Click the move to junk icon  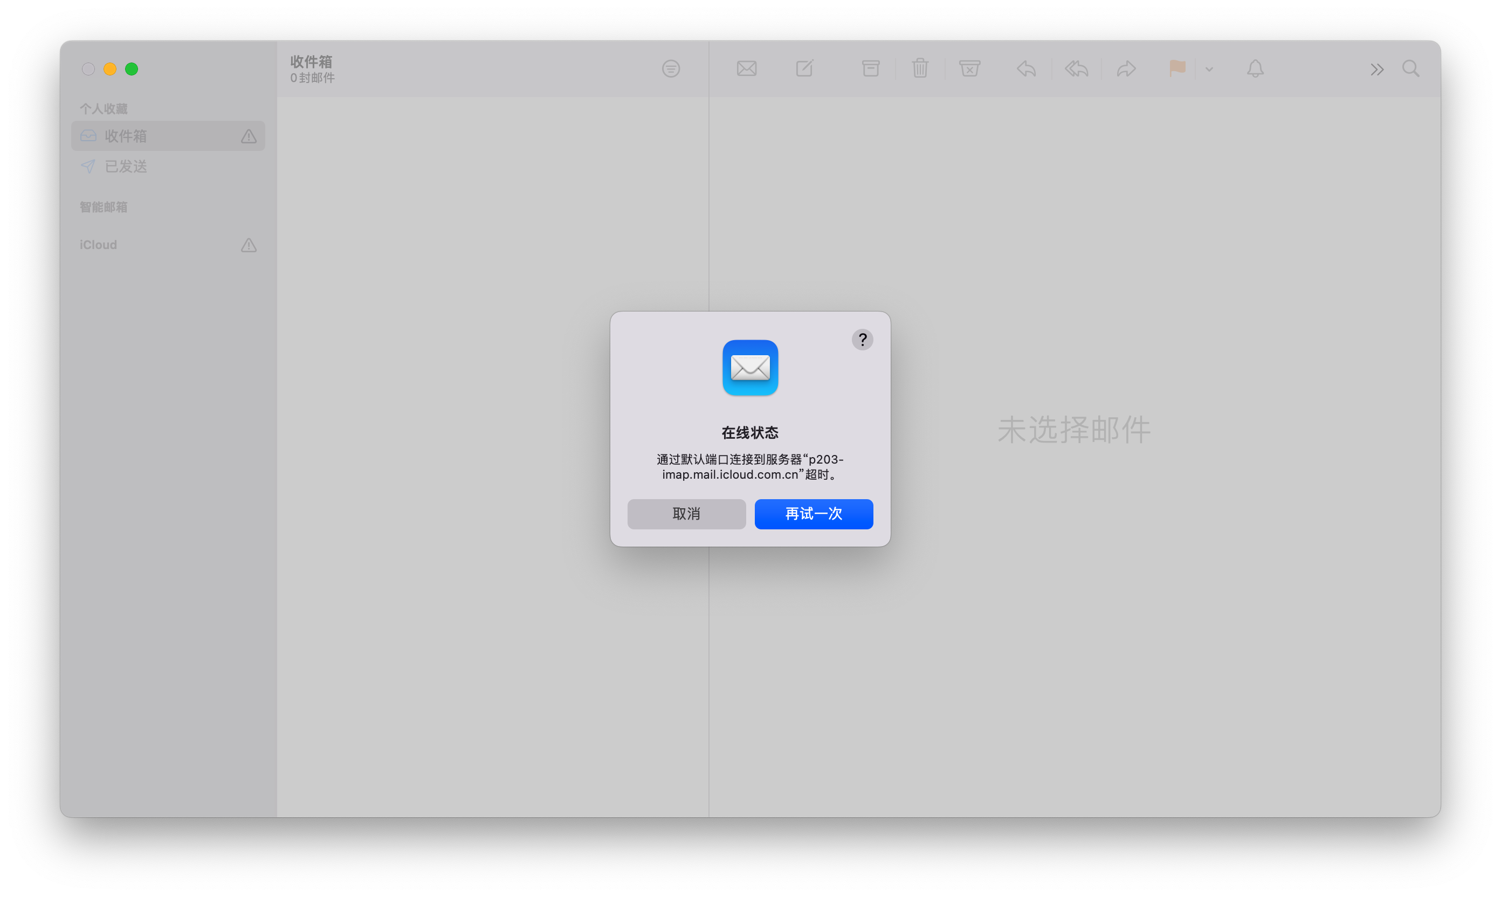(x=969, y=69)
